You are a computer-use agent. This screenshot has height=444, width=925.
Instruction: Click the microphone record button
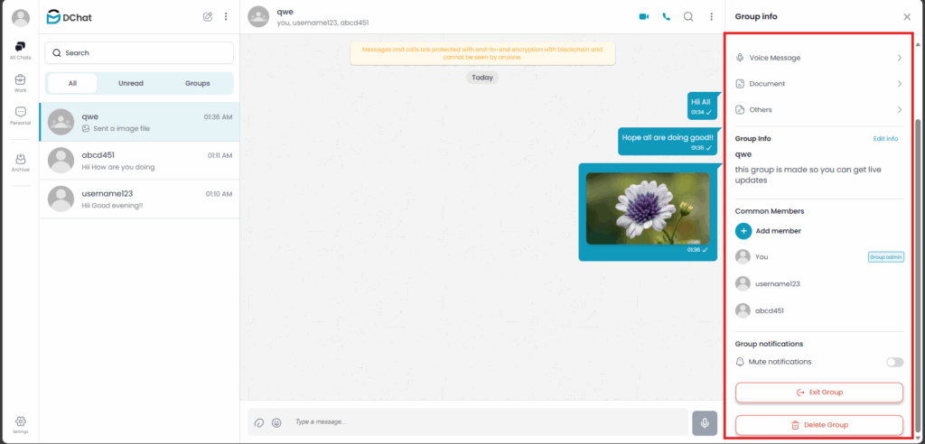click(x=705, y=421)
